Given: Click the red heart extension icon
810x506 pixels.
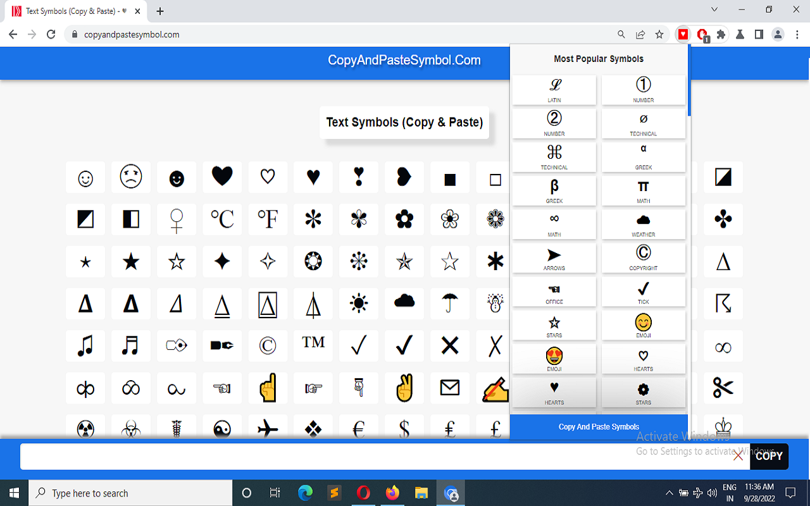Looking at the screenshot, I should (x=683, y=35).
